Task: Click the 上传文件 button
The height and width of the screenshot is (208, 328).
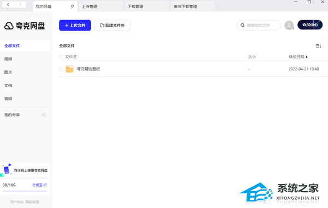Action: 75,25
